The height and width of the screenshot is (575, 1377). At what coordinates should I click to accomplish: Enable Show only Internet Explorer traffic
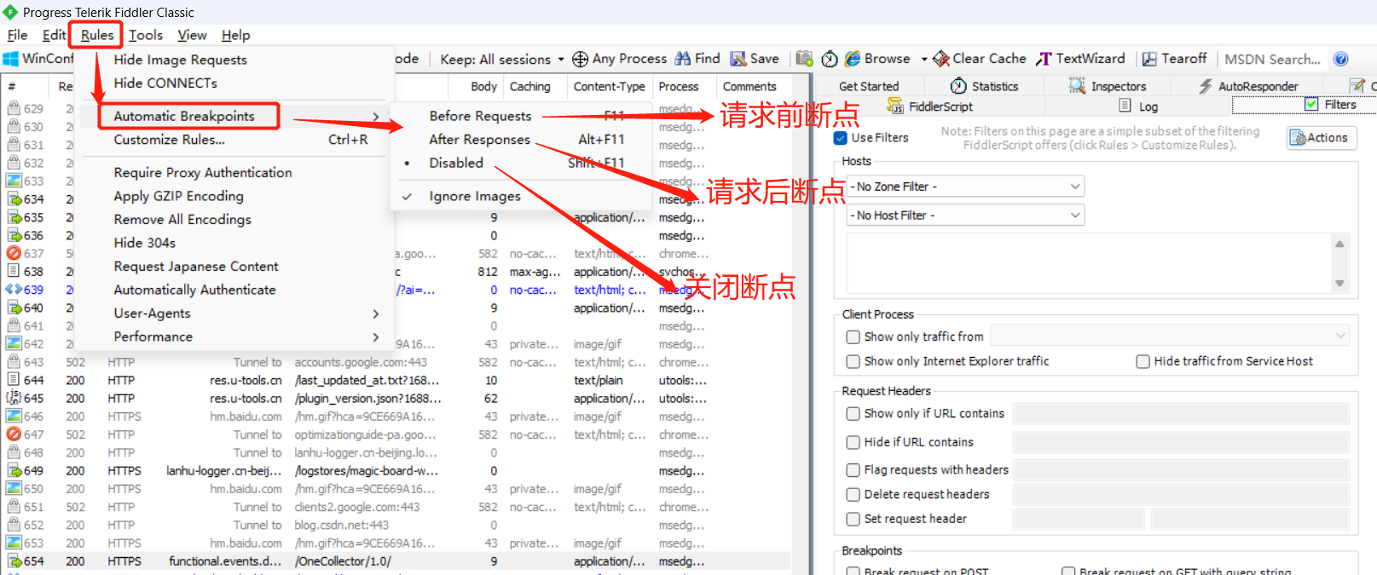853,362
